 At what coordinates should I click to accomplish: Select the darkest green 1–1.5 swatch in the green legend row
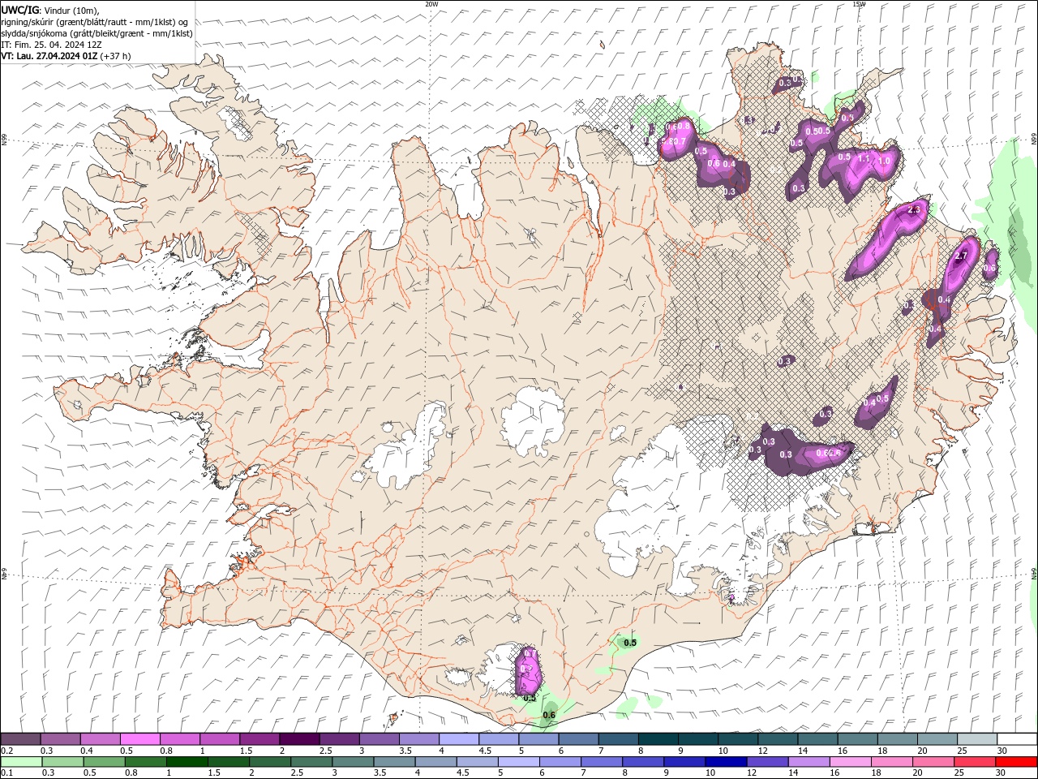coord(187,762)
